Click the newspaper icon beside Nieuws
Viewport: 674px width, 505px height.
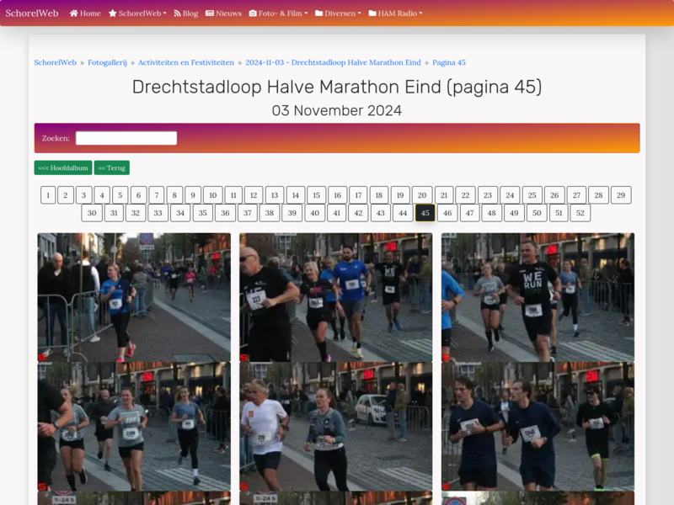210,13
